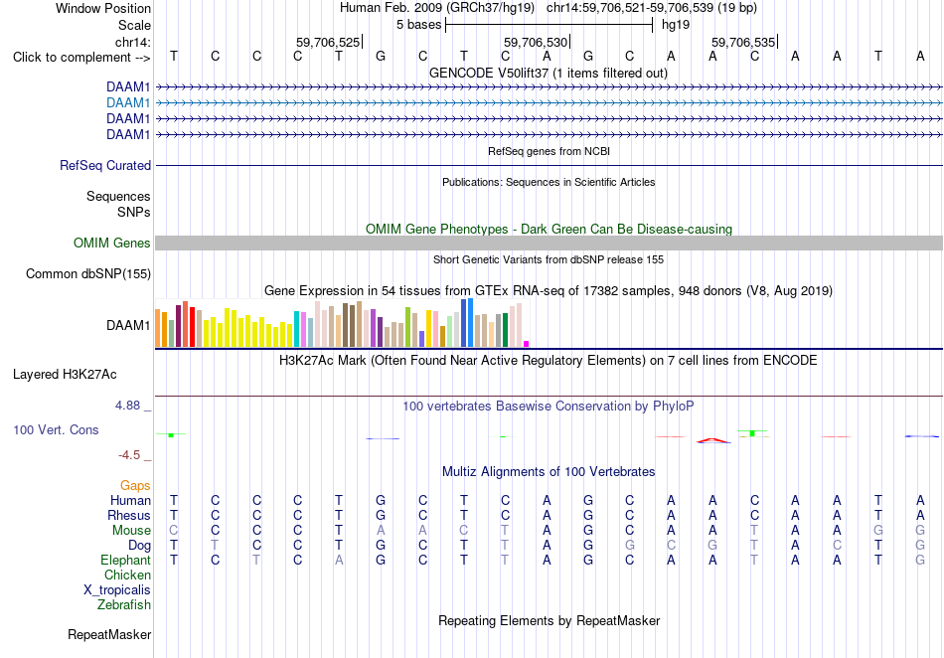Click 'Multiz Alignments of 100 Vertebrates' title

point(549,472)
